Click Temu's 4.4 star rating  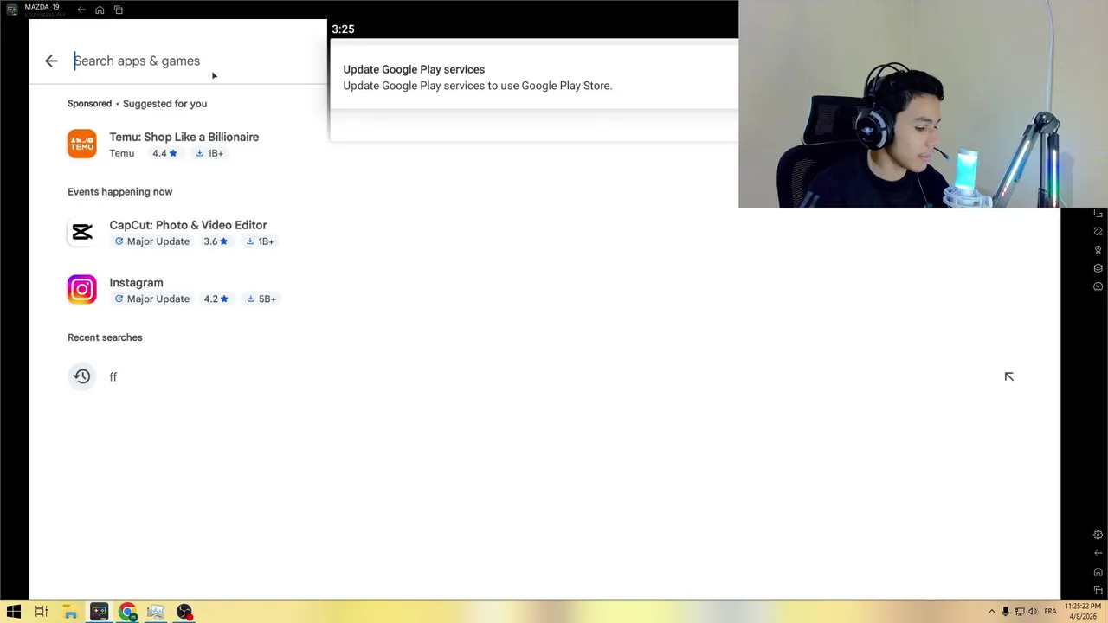[x=164, y=153]
